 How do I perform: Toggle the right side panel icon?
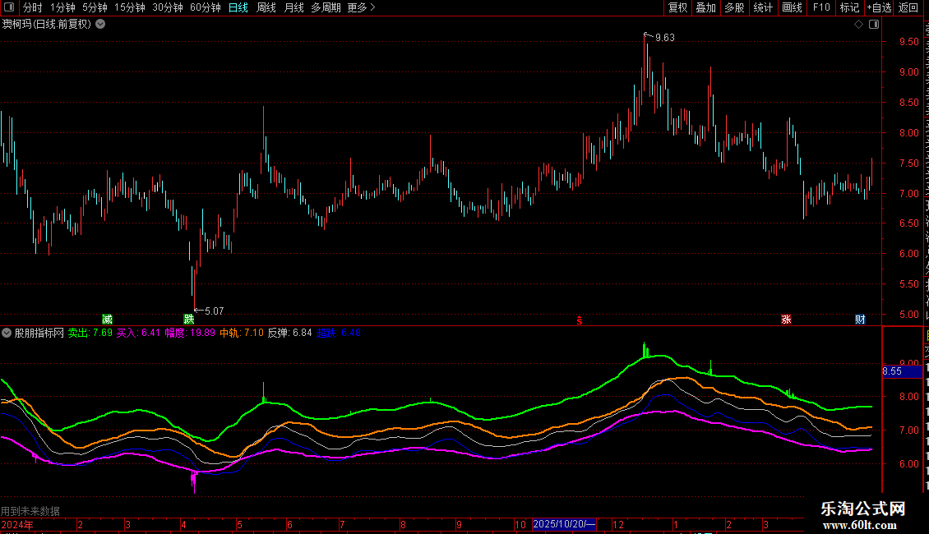point(874,25)
